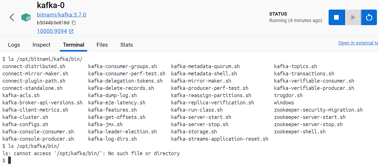378x165 pixels.
Task: Click trogdor.sh file name
Action: [288, 95]
